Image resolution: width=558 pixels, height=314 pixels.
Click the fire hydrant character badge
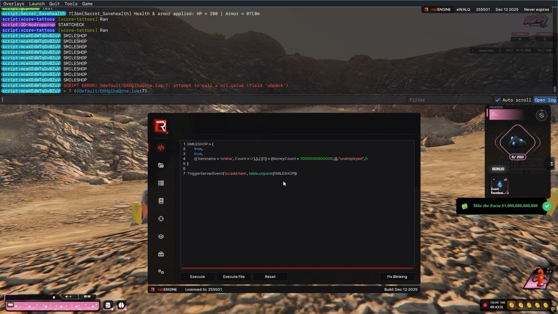pos(540,277)
